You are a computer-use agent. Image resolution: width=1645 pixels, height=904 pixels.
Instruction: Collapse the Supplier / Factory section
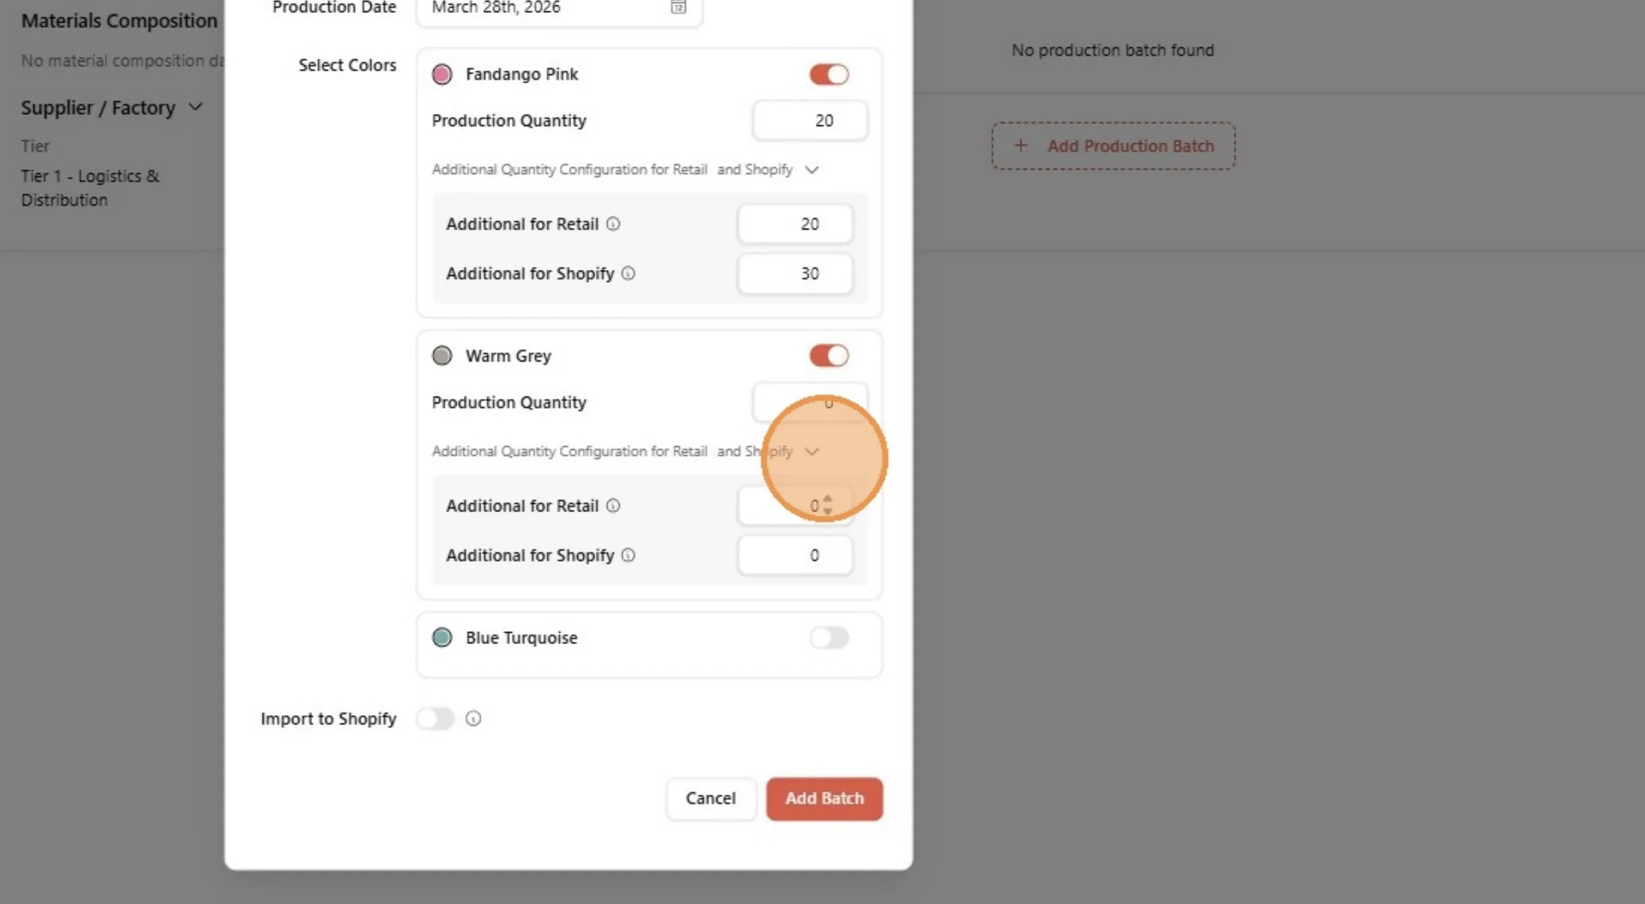click(195, 107)
